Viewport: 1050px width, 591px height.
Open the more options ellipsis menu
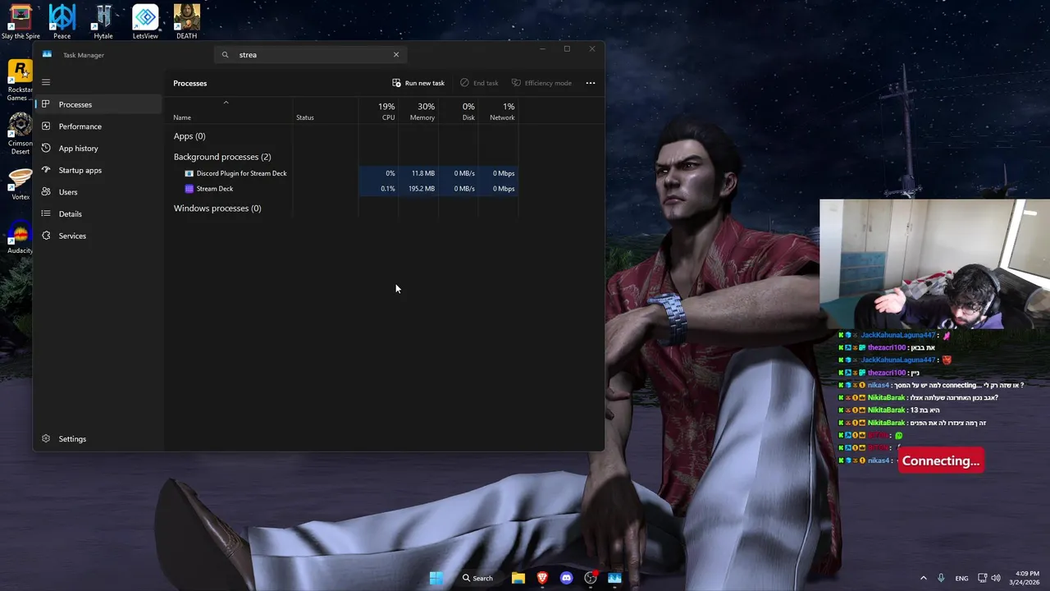(591, 83)
